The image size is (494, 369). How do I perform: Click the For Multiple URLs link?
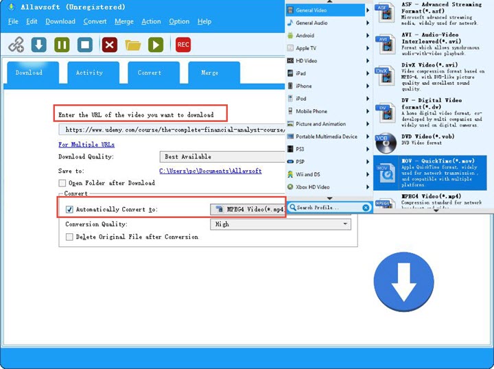86,145
